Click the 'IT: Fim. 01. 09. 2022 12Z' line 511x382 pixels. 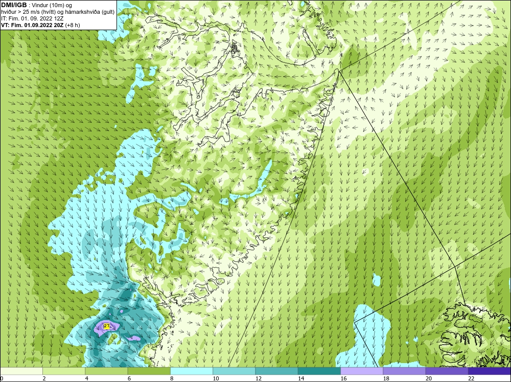click(x=32, y=18)
